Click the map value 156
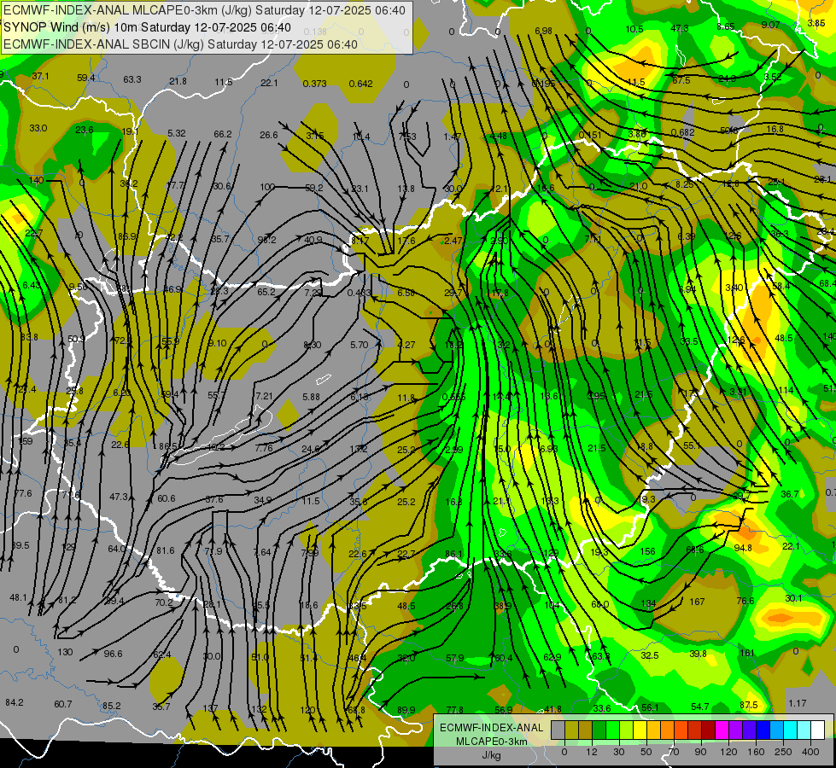836x768 pixels. 647,551
